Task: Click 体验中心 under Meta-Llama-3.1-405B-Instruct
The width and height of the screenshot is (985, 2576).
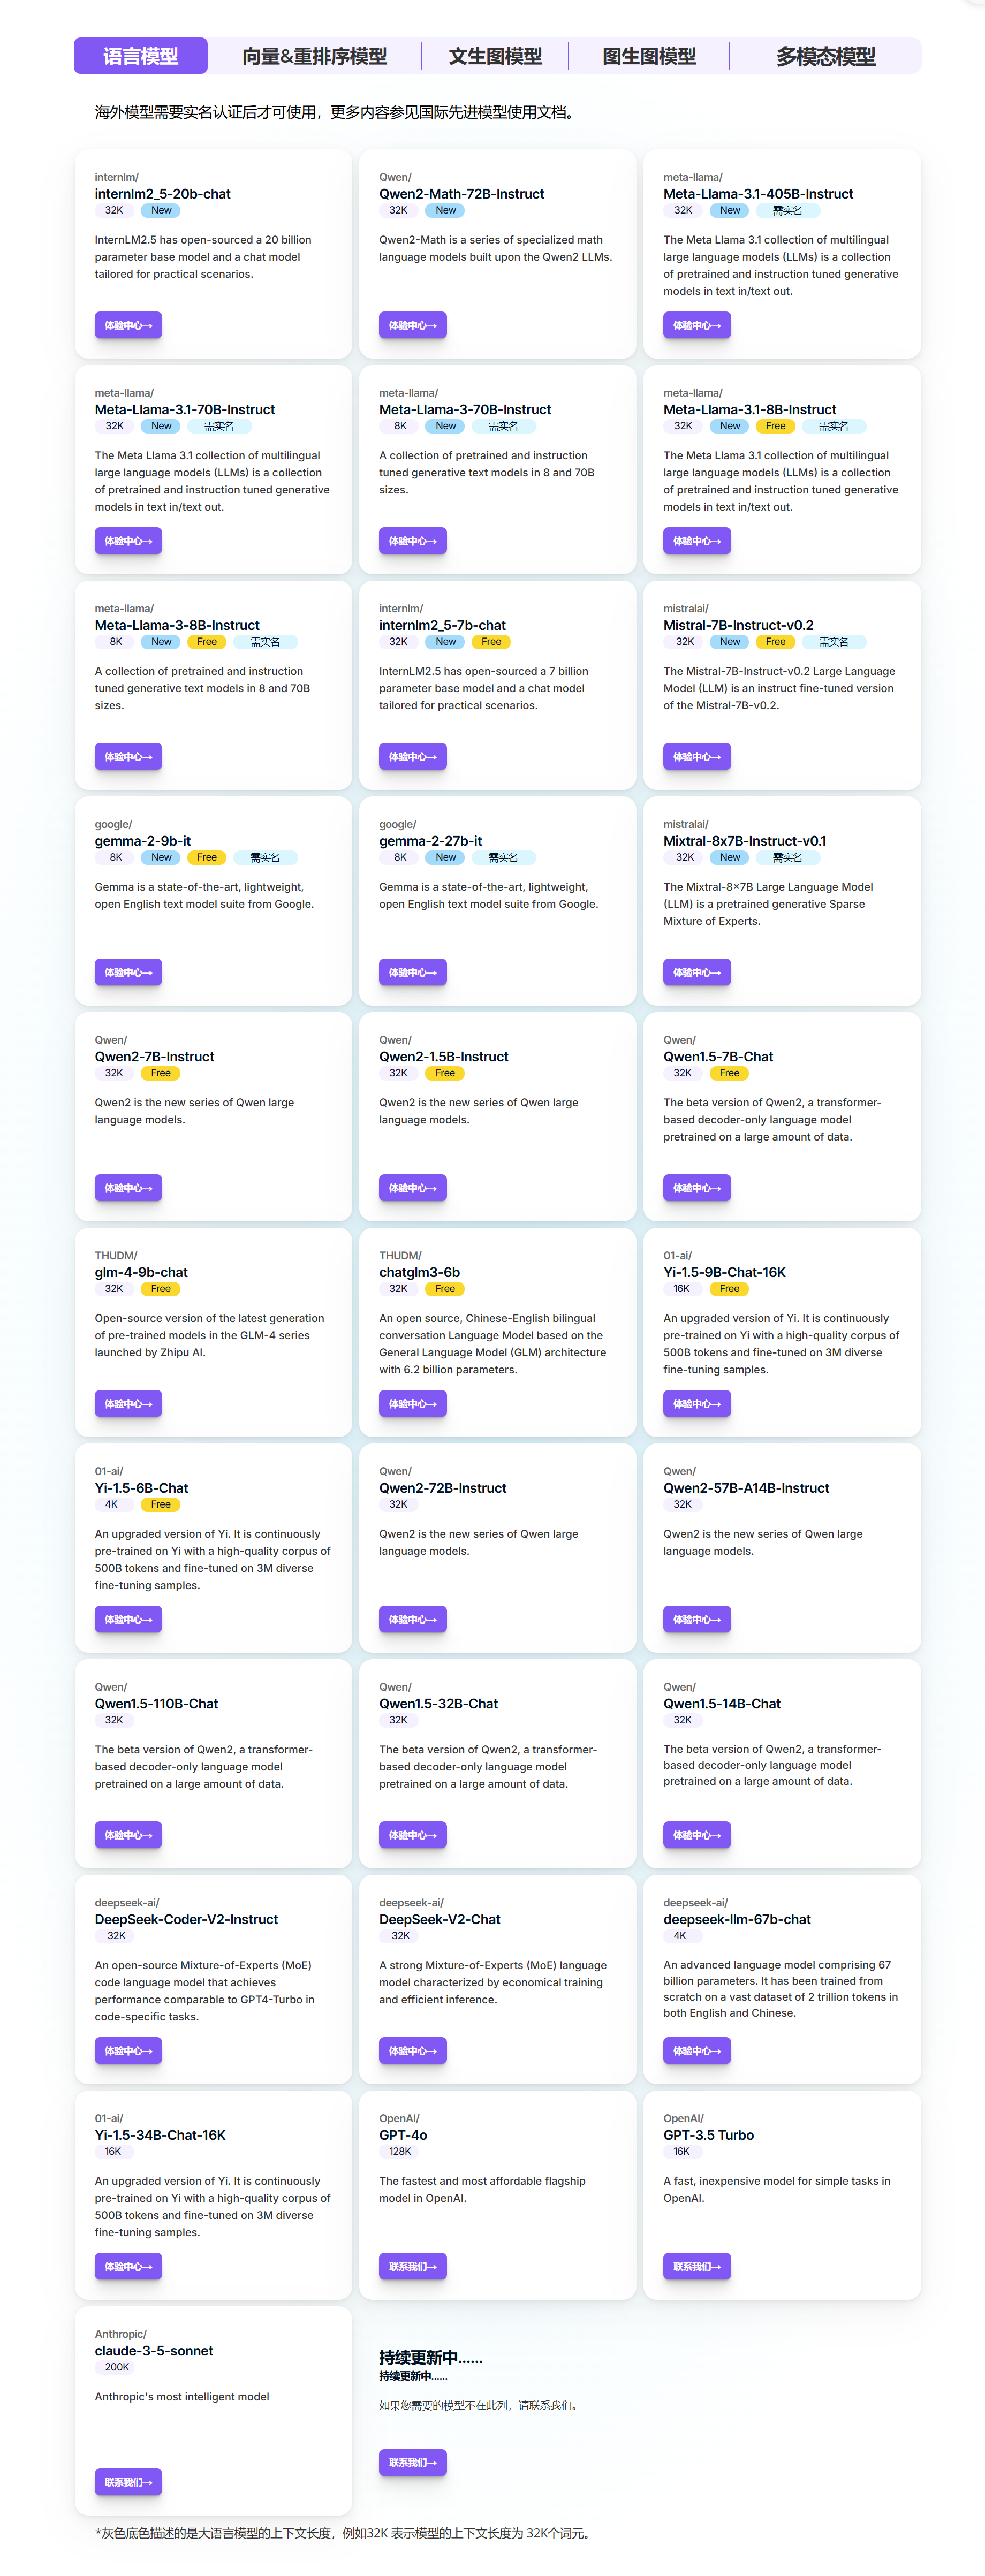Action: point(696,325)
